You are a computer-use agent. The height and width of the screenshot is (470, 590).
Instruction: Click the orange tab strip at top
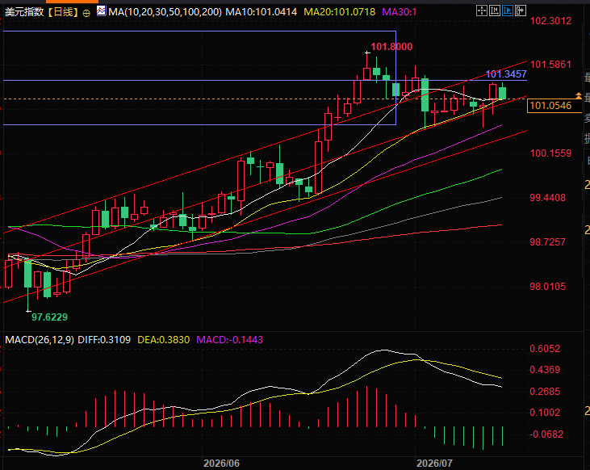coord(72,2)
